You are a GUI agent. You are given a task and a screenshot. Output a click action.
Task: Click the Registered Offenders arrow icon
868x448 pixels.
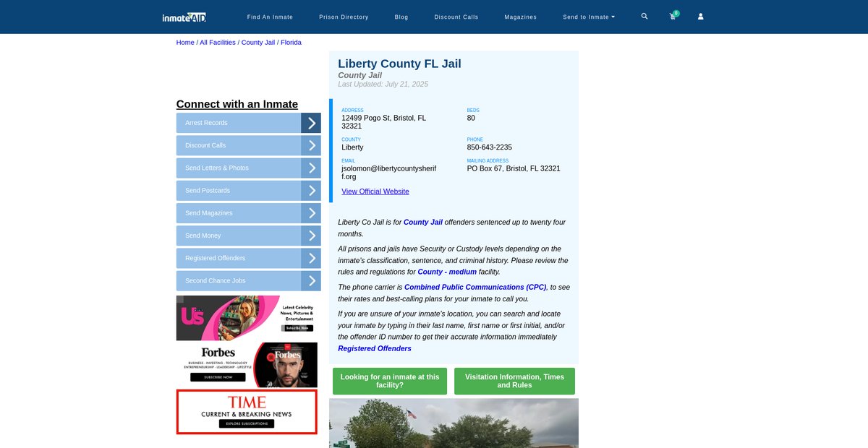tap(311, 258)
